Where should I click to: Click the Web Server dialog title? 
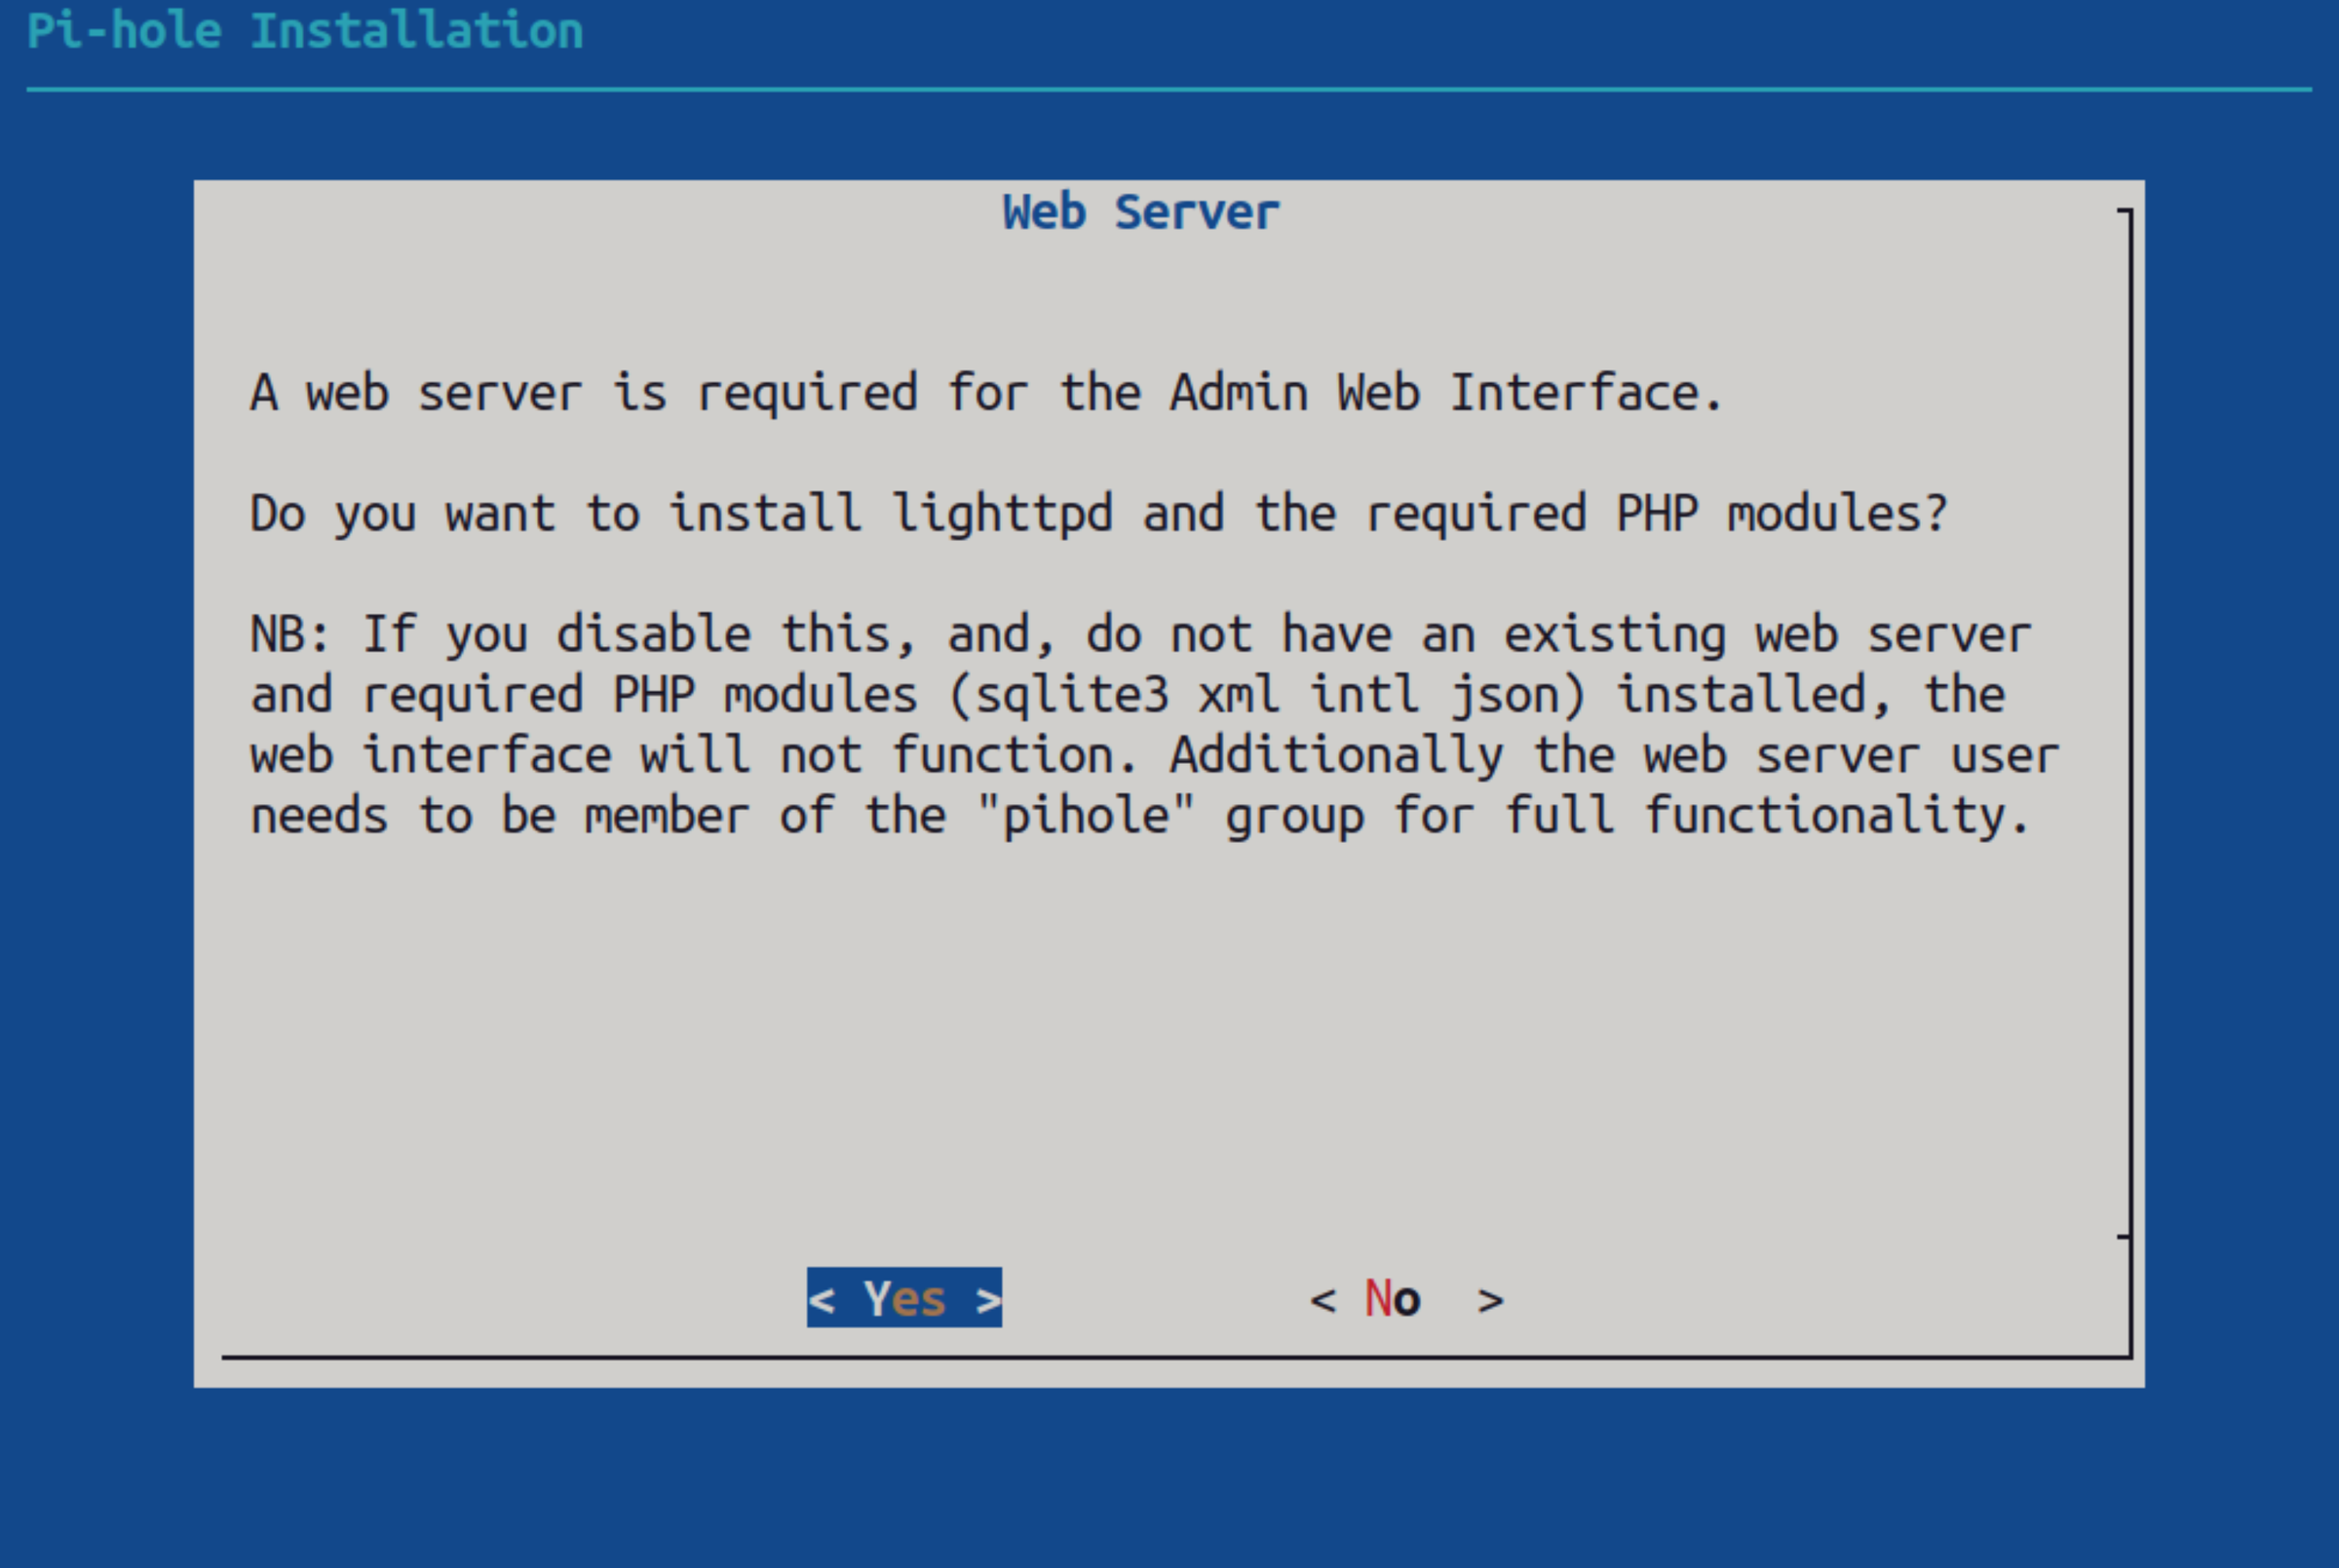coord(1141,213)
